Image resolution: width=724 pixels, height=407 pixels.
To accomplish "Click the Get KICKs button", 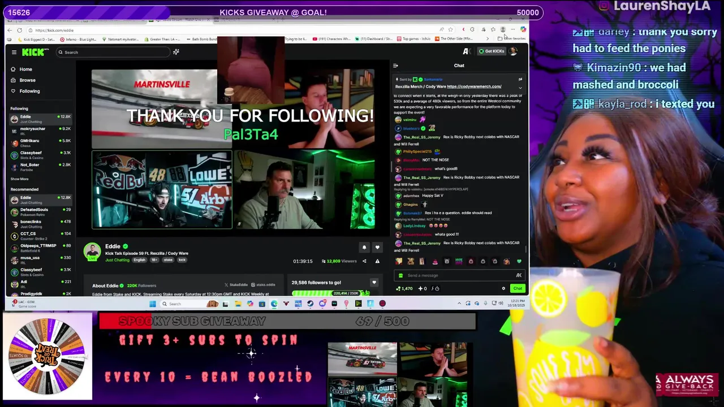I will (492, 51).
